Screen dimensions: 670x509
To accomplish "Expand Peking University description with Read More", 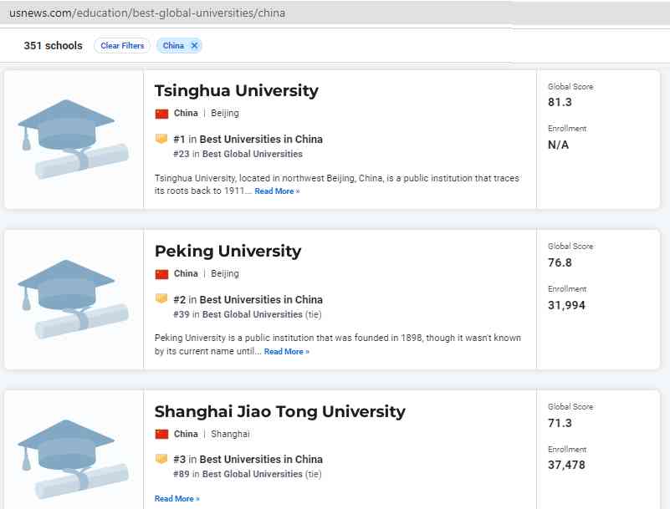I will (286, 352).
